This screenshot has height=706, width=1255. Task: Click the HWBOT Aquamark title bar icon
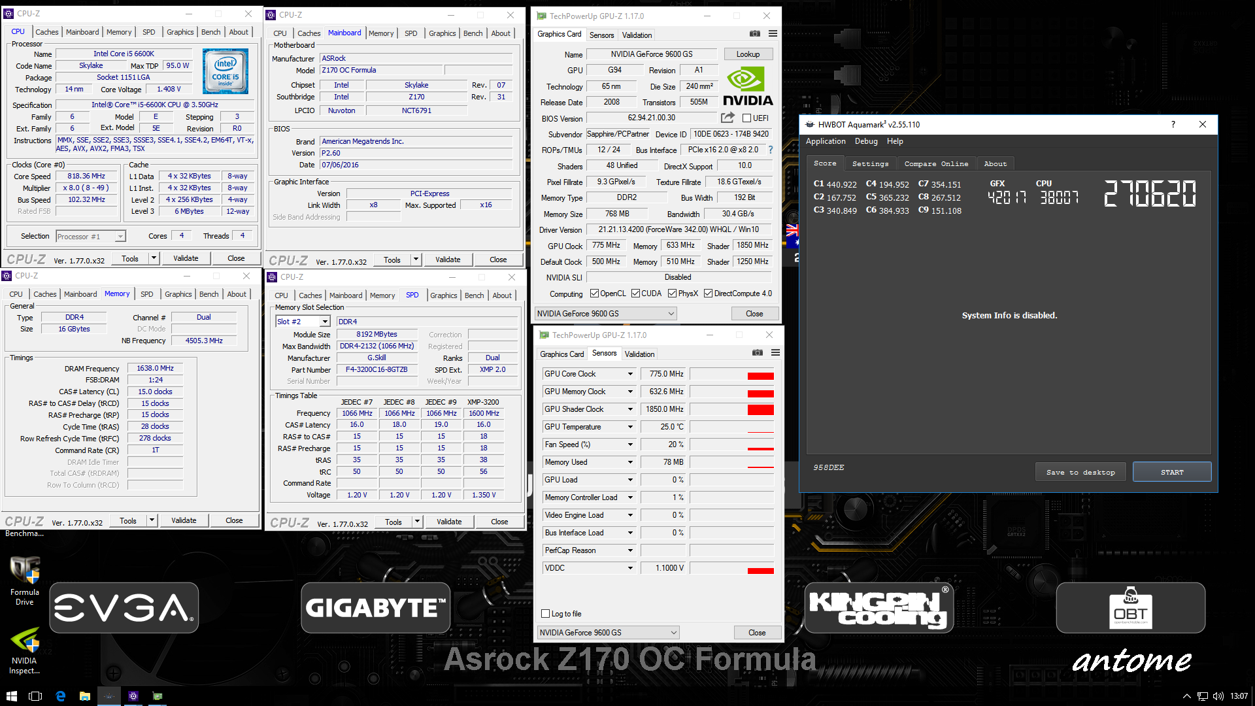click(810, 124)
